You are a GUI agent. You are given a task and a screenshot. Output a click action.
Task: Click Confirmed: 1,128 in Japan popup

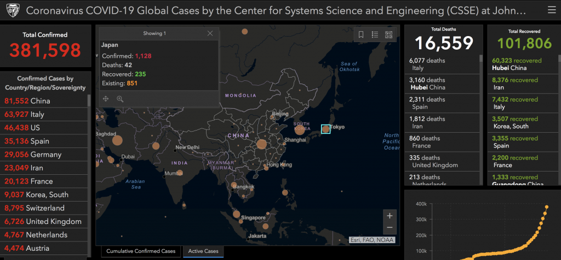127,56
